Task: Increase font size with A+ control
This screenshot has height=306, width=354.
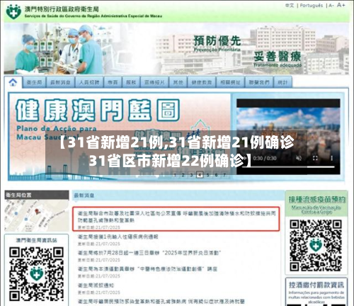Action: pyautogui.click(x=341, y=5)
